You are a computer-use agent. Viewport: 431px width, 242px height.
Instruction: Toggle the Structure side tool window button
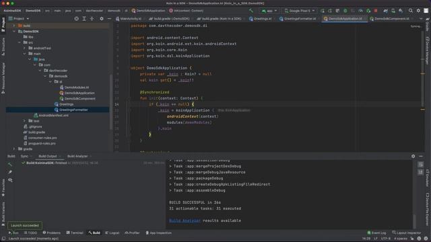(3, 47)
